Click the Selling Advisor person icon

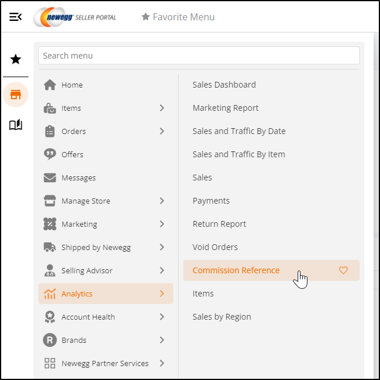(50, 270)
